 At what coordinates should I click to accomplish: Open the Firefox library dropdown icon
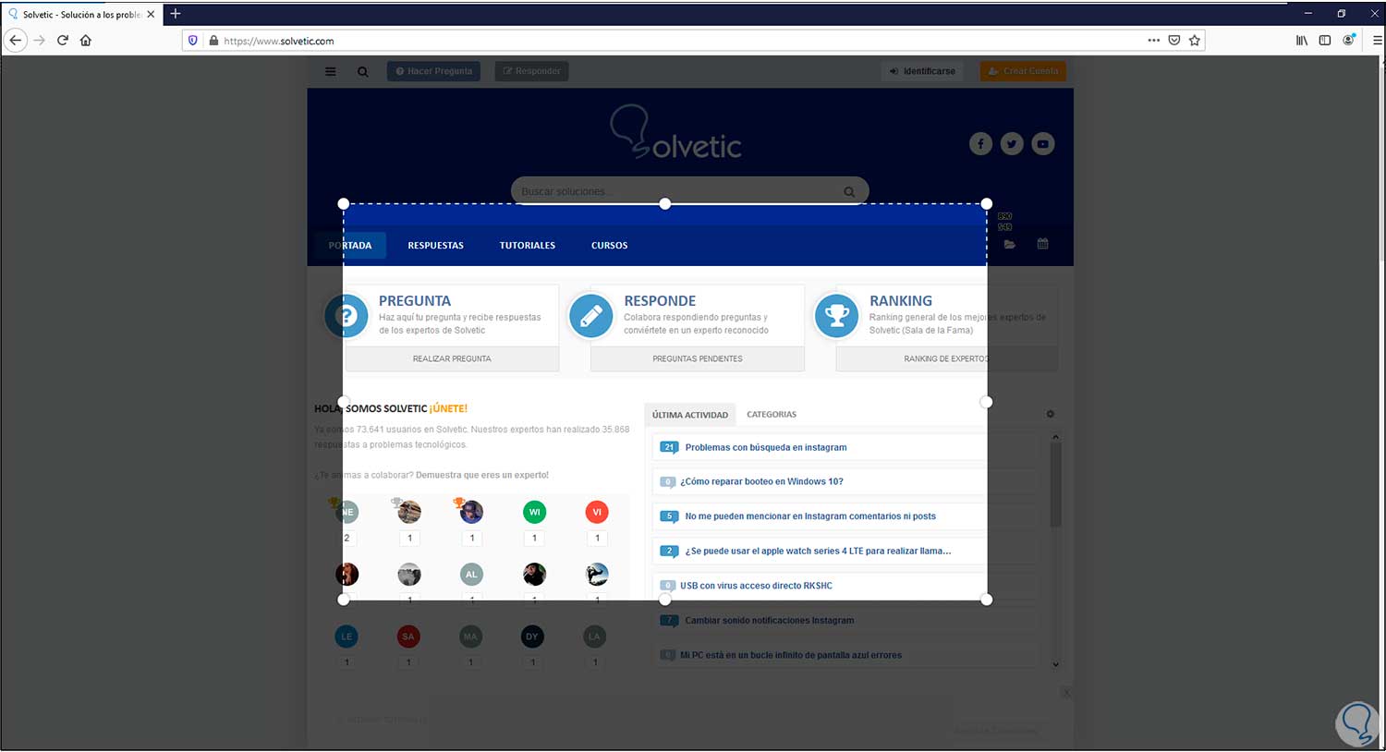pyautogui.click(x=1301, y=40)
